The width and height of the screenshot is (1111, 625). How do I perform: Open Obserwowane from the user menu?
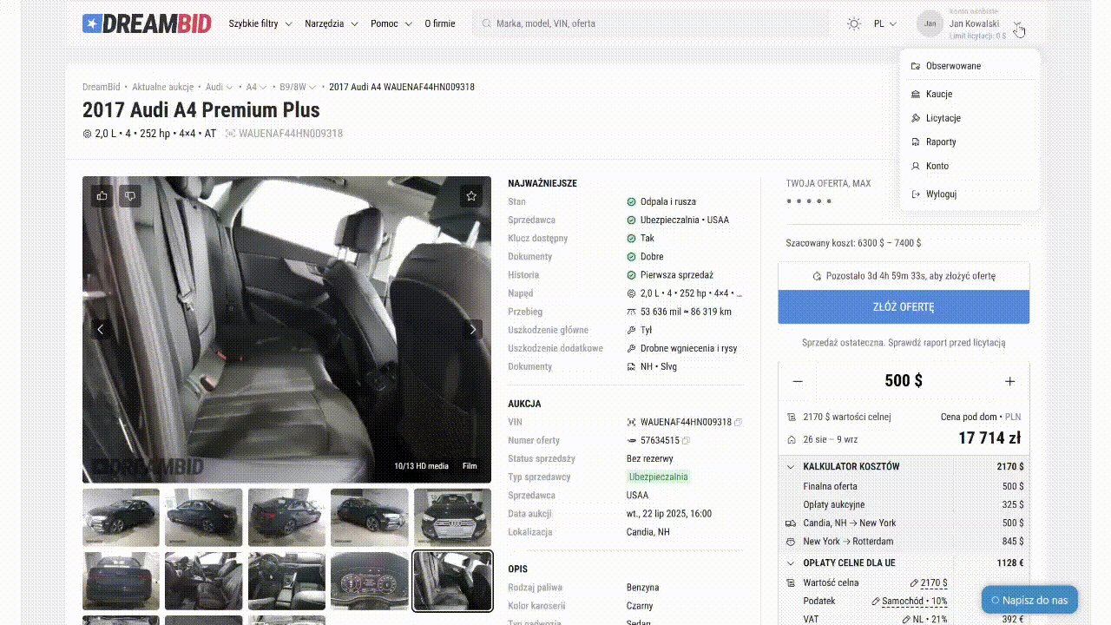click(970, 66)
